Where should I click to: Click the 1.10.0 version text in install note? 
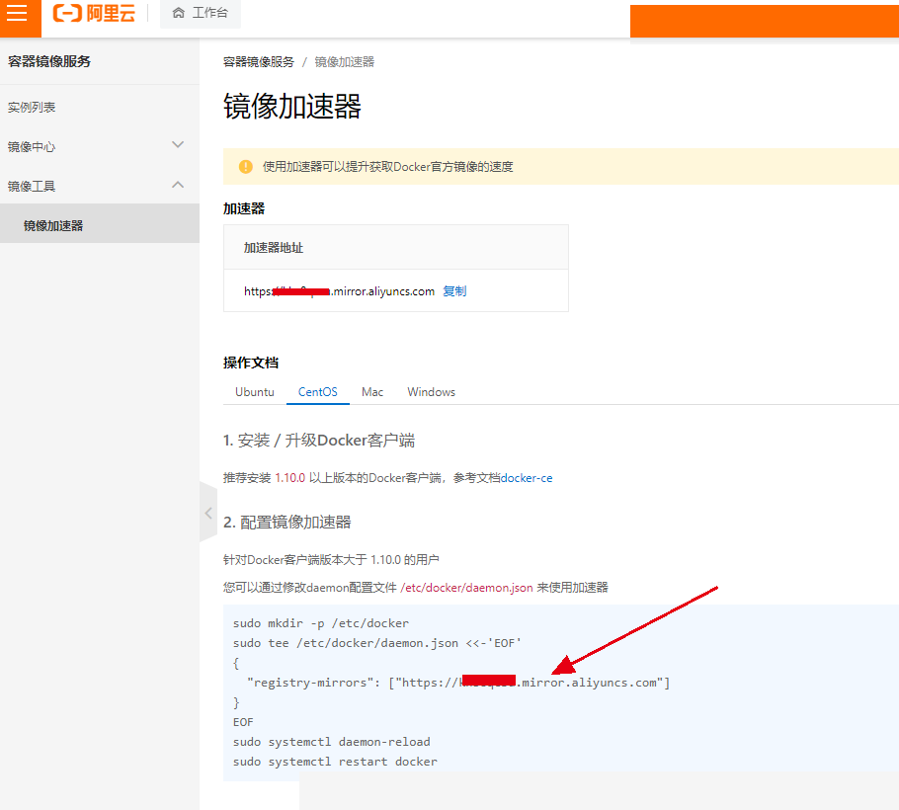[290, 478]
